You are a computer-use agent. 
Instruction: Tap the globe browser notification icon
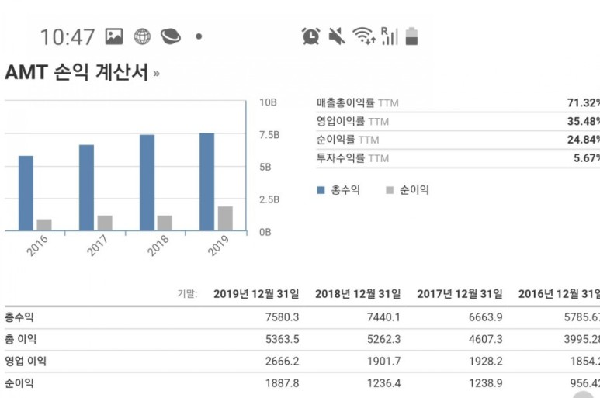142,36
